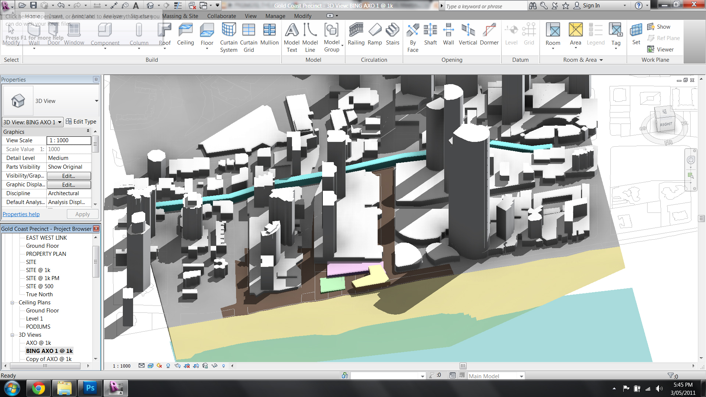Toggle sun path in view control bar
This screenshot has width=706, height=397.
coord(159,366)
